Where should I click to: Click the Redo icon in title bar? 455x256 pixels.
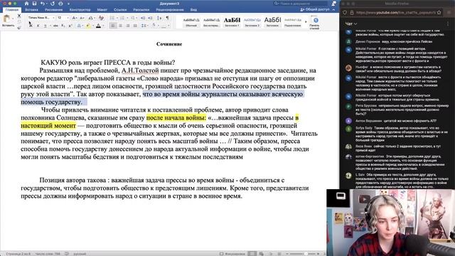coord(52,4)
